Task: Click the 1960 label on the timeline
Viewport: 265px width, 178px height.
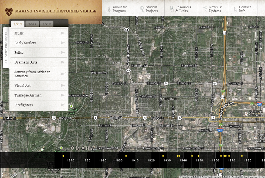Action: click(x=215, y=160)
